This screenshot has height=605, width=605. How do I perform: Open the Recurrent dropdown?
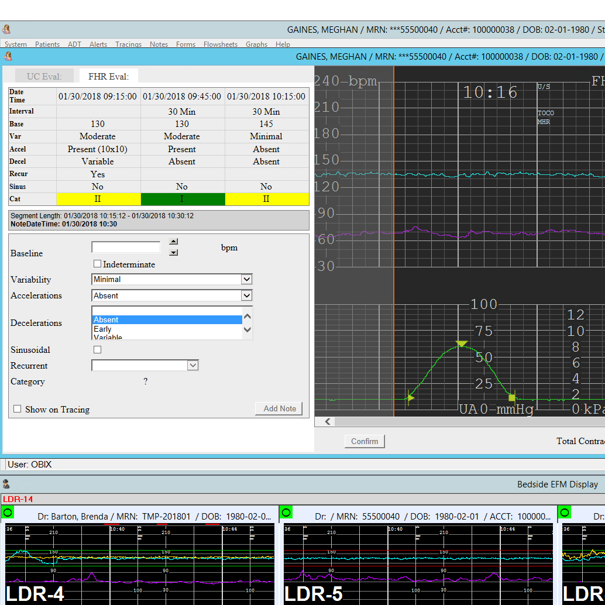point(192,365)
